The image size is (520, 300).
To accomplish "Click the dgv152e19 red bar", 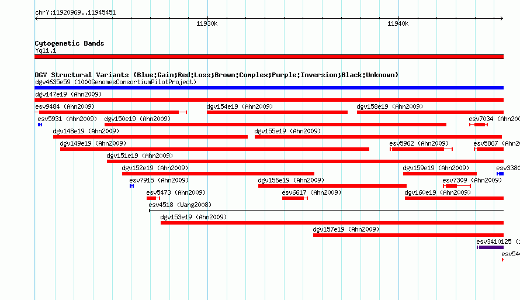I will click(x=218, y=174).
